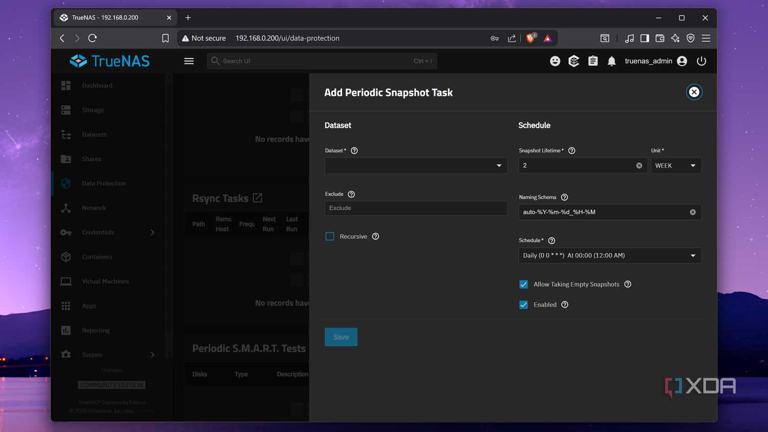Click the Save button
The image size is (768, 432).
(x=341, y=337)
